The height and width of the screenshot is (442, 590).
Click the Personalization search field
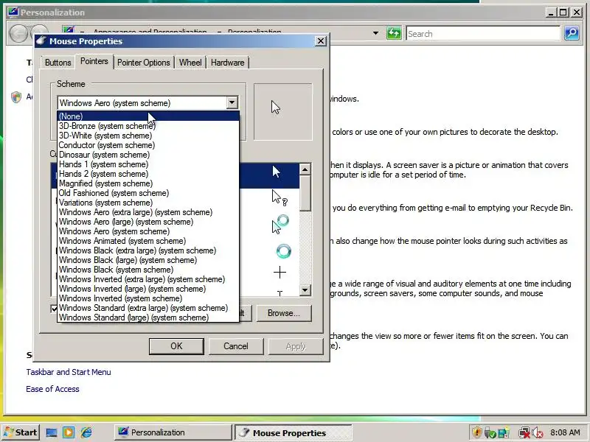(x=484, y=34)
